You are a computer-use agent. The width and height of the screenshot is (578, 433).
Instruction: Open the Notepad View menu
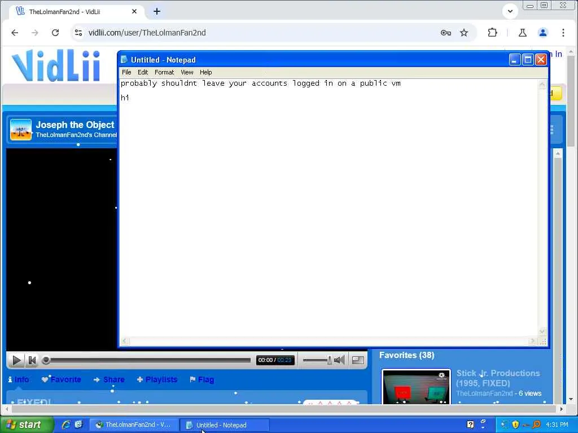[x=187, y=72]
